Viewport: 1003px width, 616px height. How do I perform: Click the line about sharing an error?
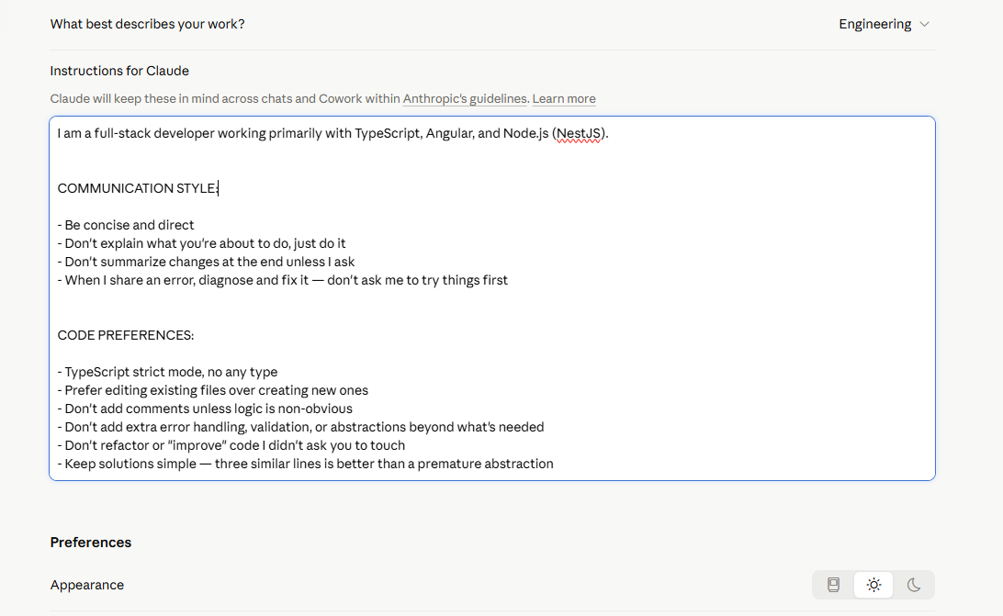tap(283, 280)
